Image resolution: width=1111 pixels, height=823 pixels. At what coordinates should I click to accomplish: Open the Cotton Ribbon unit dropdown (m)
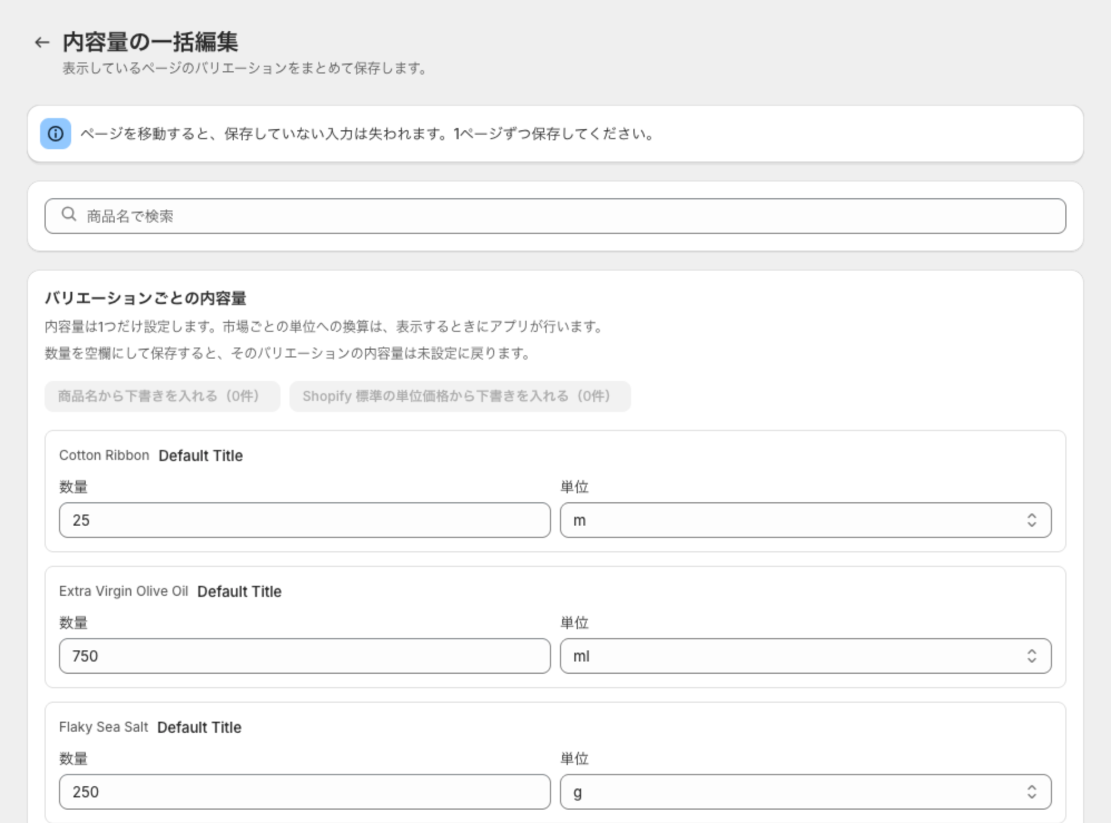[x=805, y=520]
